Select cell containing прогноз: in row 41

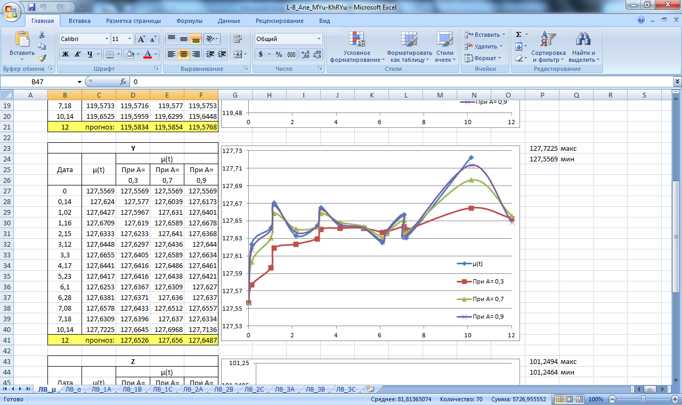pyautogui.click(x=99, y=340)
